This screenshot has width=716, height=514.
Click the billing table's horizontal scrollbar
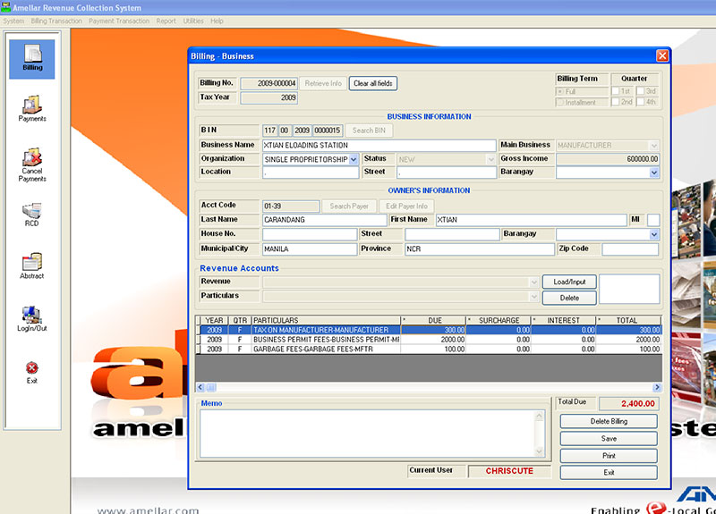(x=430, y=387)
